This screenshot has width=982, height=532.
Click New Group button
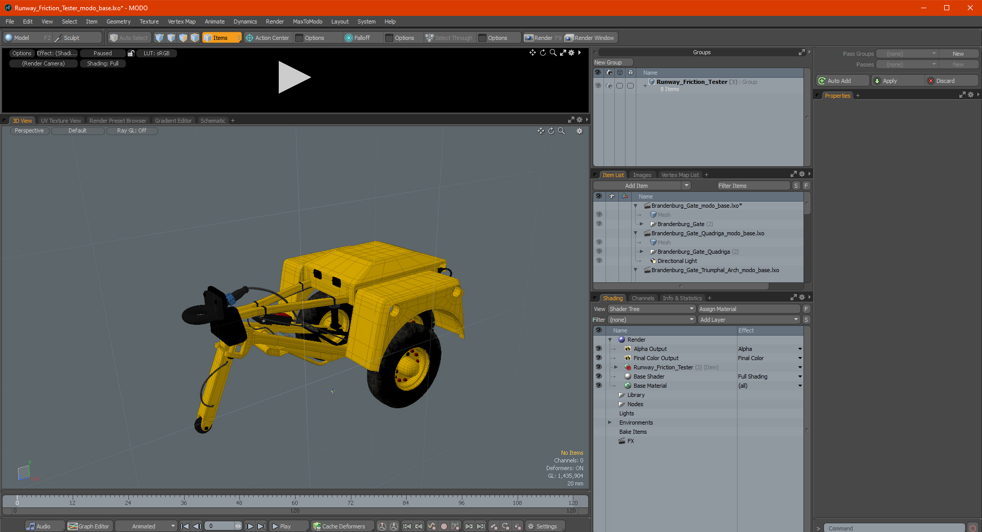pos(613,62)
